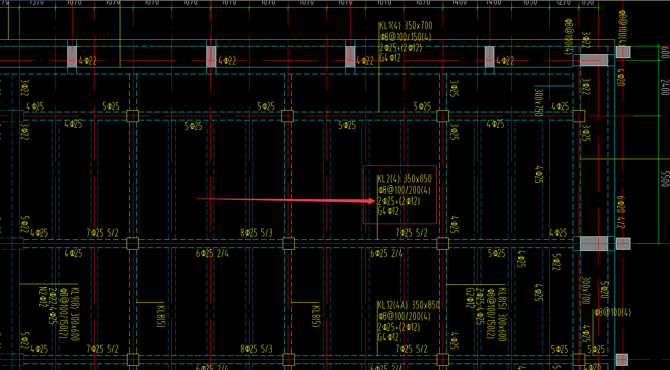Select the horizontal Φ8@100(4) stirrup text
Screen dimensions: 670x370
click(x=612, y=312)
